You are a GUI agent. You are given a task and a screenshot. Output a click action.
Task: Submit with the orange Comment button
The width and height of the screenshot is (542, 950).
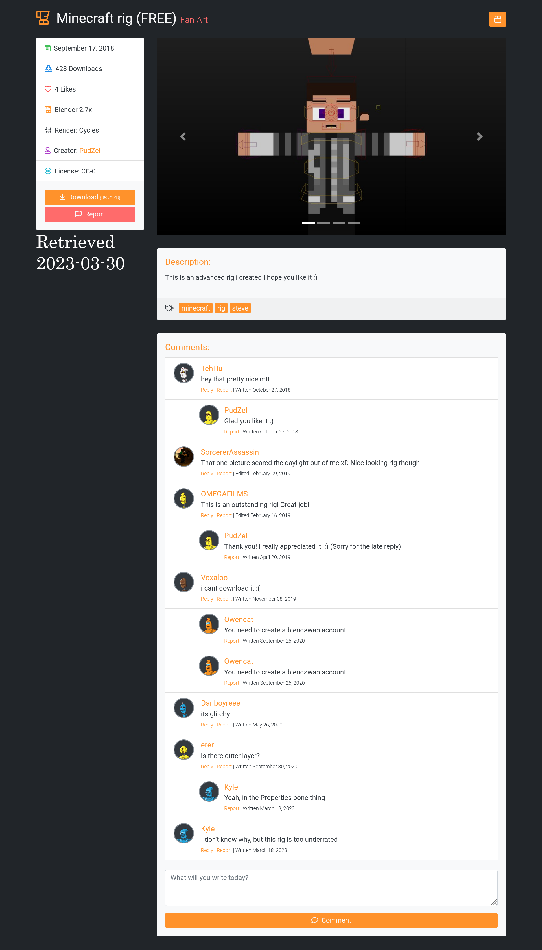point(331,920)
